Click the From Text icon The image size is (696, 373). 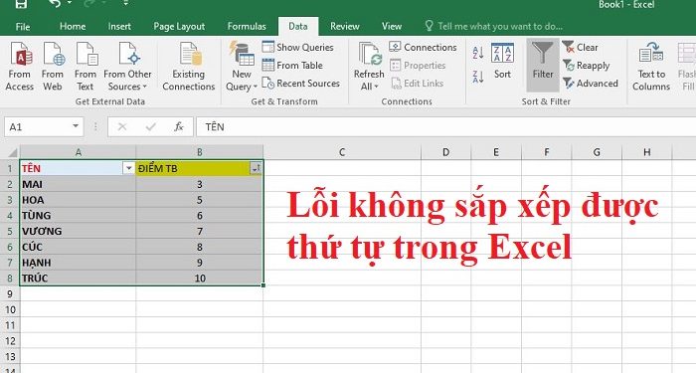(x=86, y=67)
